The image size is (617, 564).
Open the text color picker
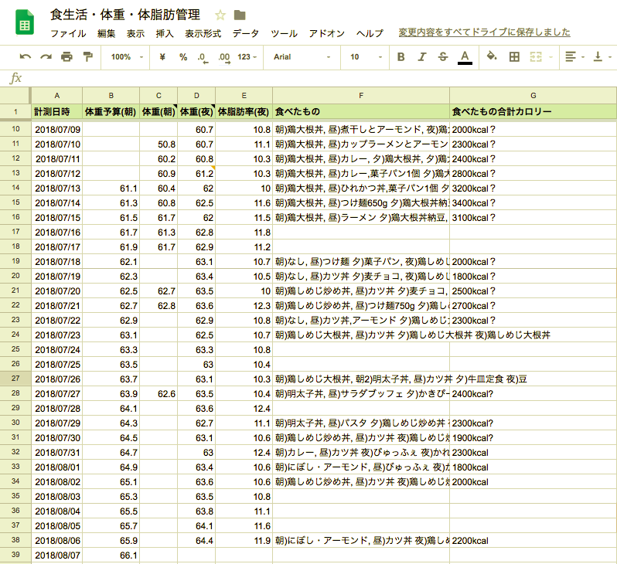coord(465,57)
